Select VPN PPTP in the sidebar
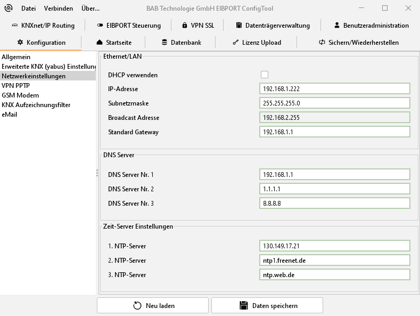Screen dimensions: 420x316 click(x=15, y=86)
